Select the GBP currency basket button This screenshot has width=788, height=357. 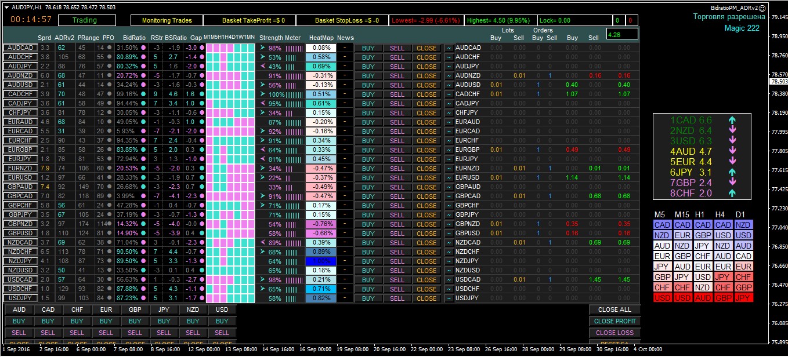pos(135,309)
